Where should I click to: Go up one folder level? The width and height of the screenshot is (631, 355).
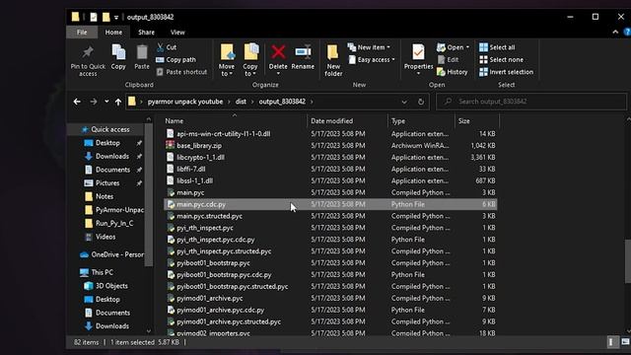click(x=118, y=102)
